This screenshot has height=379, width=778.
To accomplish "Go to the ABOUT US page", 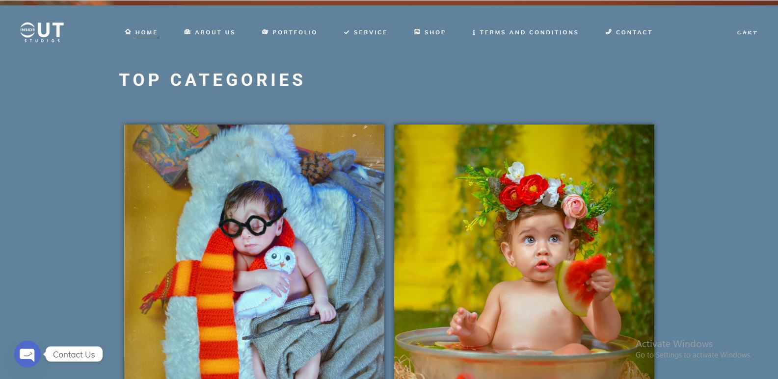I will click(215, 32).
